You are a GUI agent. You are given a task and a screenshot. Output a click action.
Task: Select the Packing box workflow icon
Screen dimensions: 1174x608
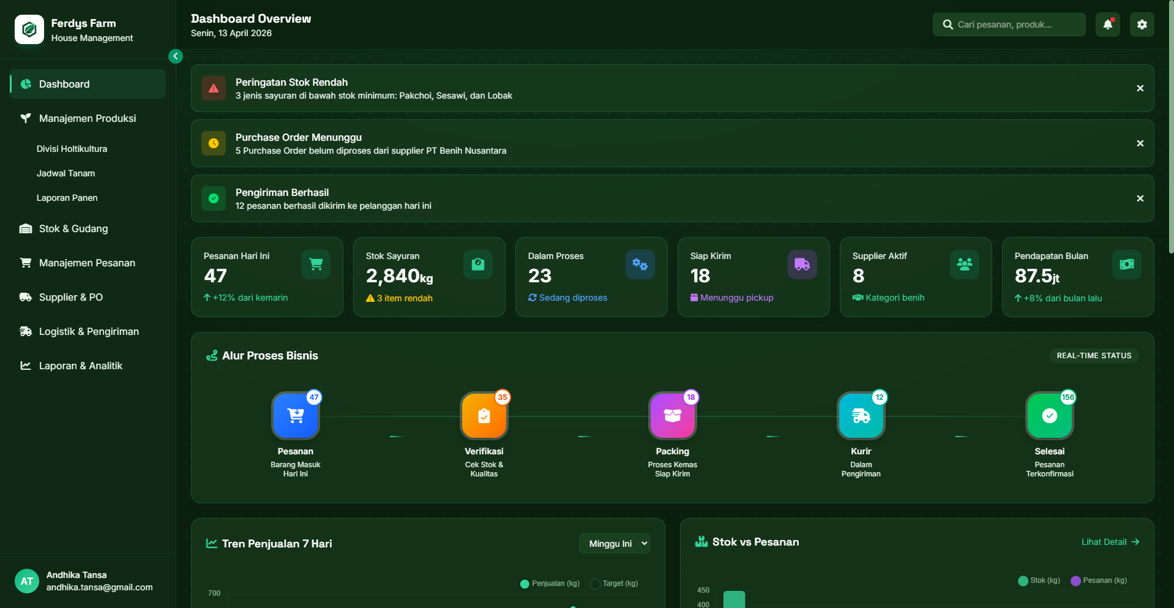672,416
